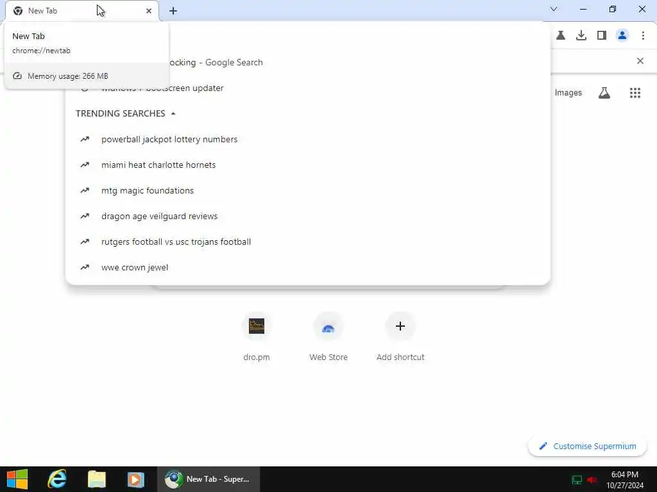Open the profile avatar menu

622,36
